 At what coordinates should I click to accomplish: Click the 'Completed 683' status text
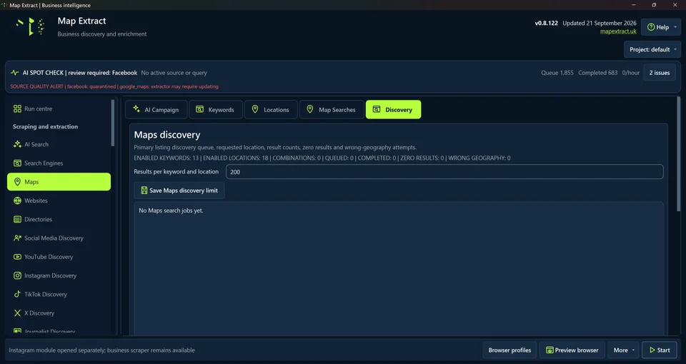pos(597,73)
